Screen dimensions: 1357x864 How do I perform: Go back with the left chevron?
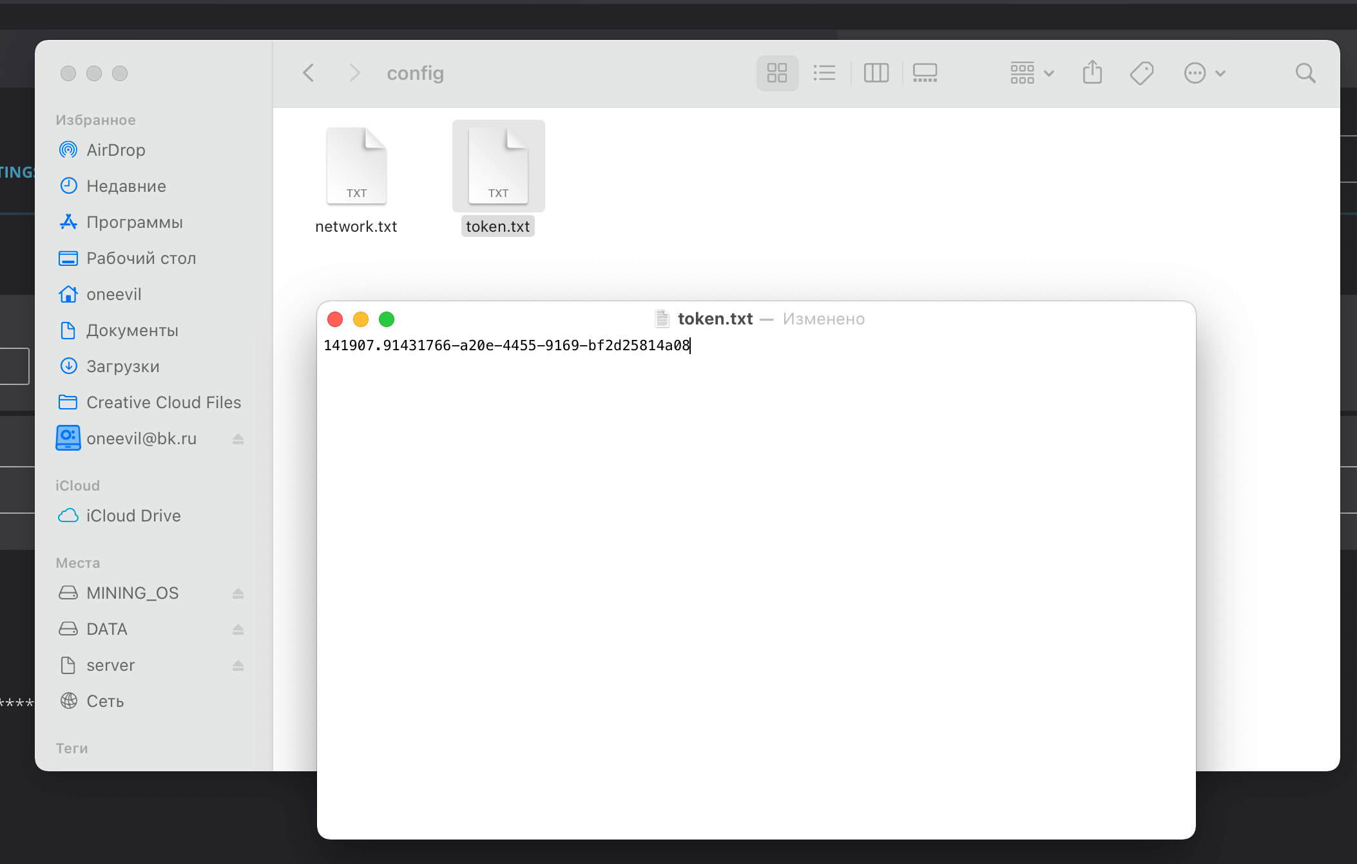coord(309,73)
